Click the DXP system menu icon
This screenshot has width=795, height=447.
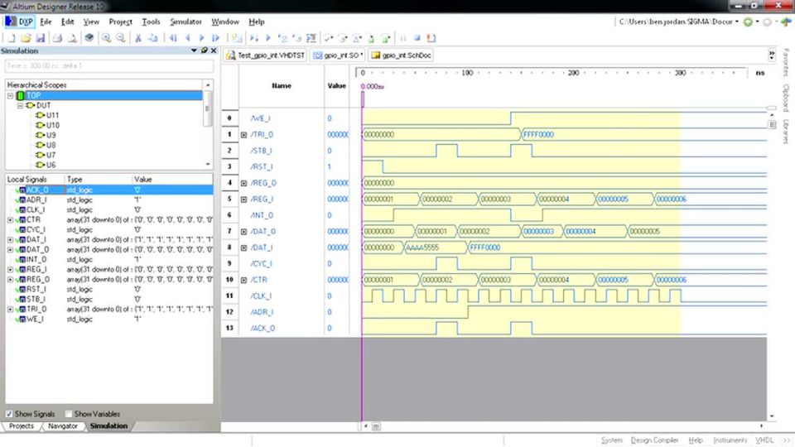19,22
